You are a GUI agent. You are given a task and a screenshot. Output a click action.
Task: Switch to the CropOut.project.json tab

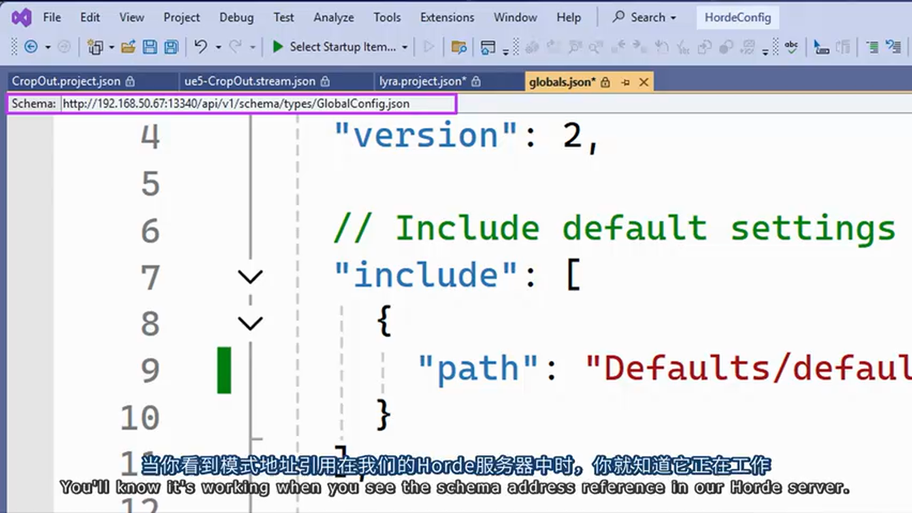point(66,81)
